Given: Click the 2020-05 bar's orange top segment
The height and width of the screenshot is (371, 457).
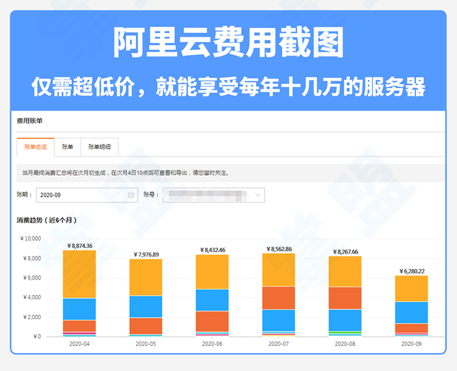Looking at the screenshot, I should coord(146,277).
